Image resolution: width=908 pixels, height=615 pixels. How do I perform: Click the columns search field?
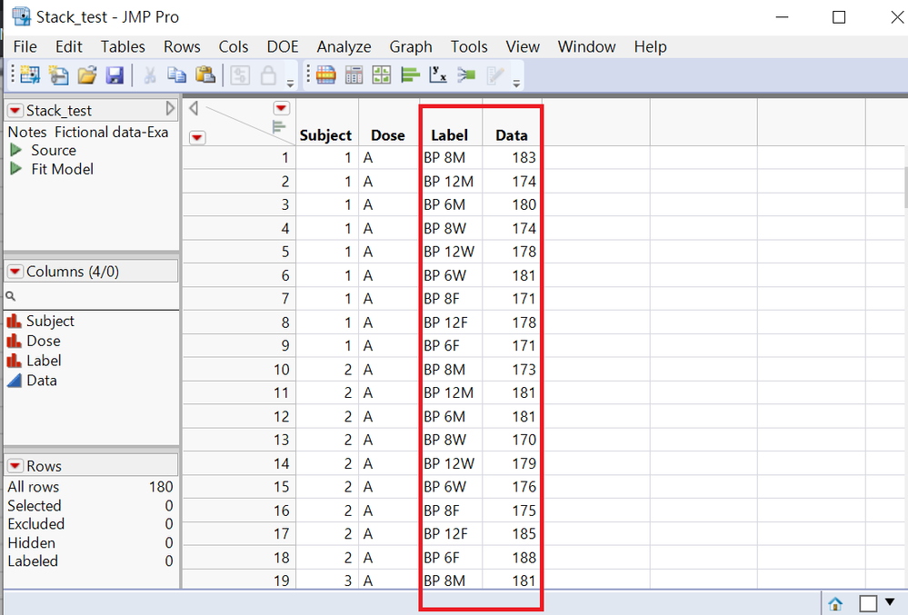pos(92,296)
